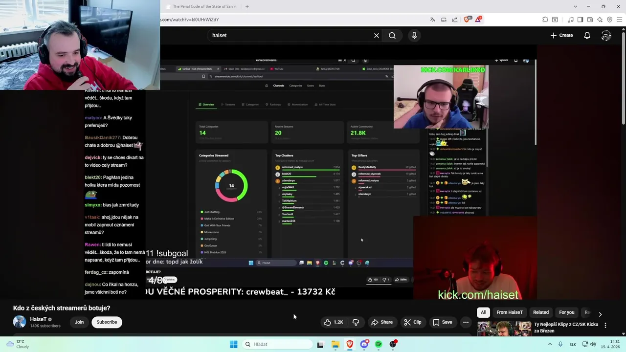Share the video
The width and height of the screenshot is (626, 352).
point(381,322)
